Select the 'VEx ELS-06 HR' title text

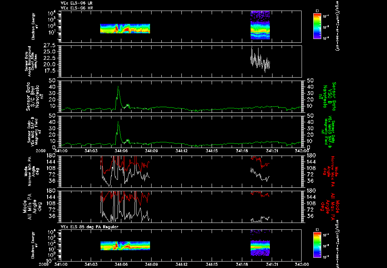coord(77,8)
